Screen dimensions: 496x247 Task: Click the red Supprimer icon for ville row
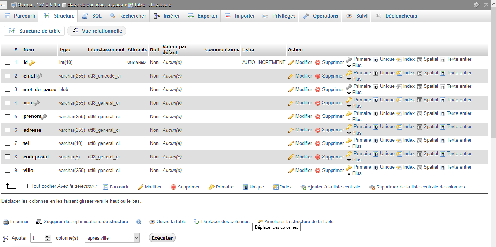pos(318,171)
